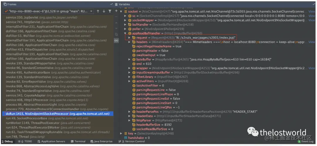
Task: Open the Application Servers tab
Action: tap(51, 141)
